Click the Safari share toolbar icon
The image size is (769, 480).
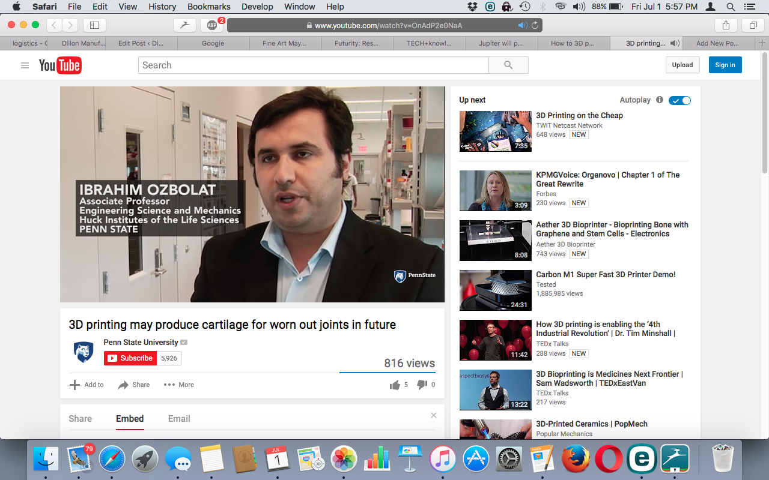(x=726, y=25)
